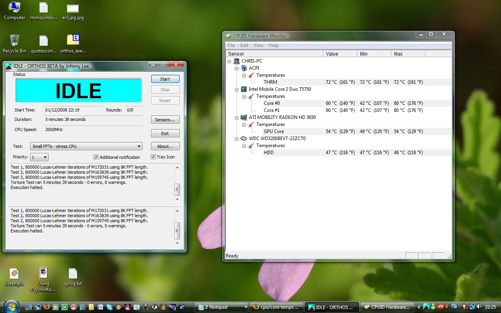501x313 pixels.
Task: Click Exit button in ORTHOS
Action: (x=165, y=133)
